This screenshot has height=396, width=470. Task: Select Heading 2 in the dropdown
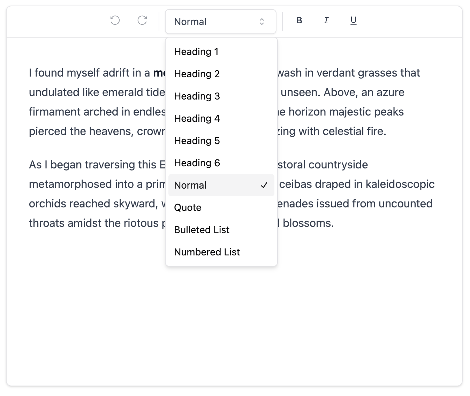pyautogui.click(x=197, y=74)
